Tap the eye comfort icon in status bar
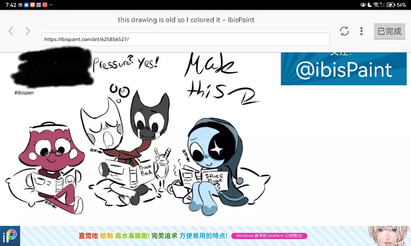Screen dimensions: 411x246 (x=363, y=5)
